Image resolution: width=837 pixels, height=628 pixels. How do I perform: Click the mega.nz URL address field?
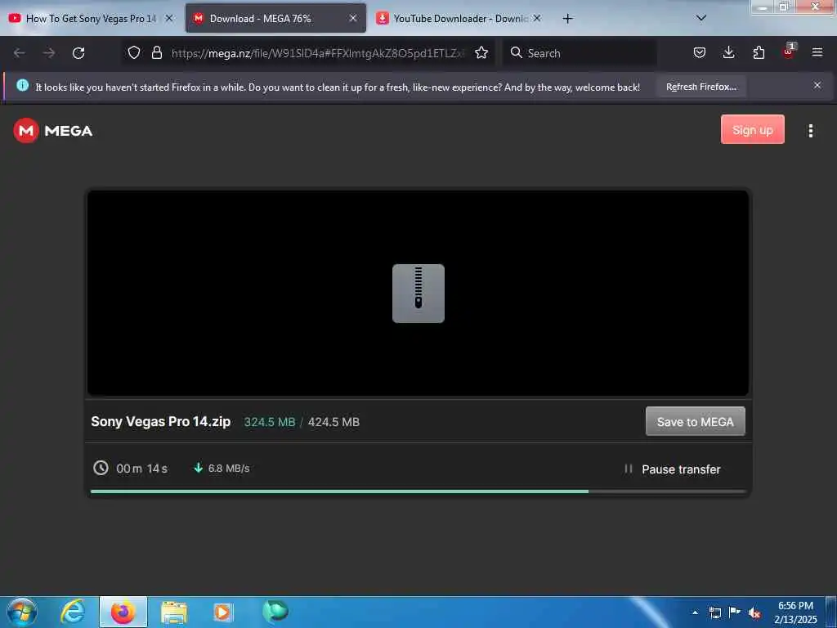[318, 53]
